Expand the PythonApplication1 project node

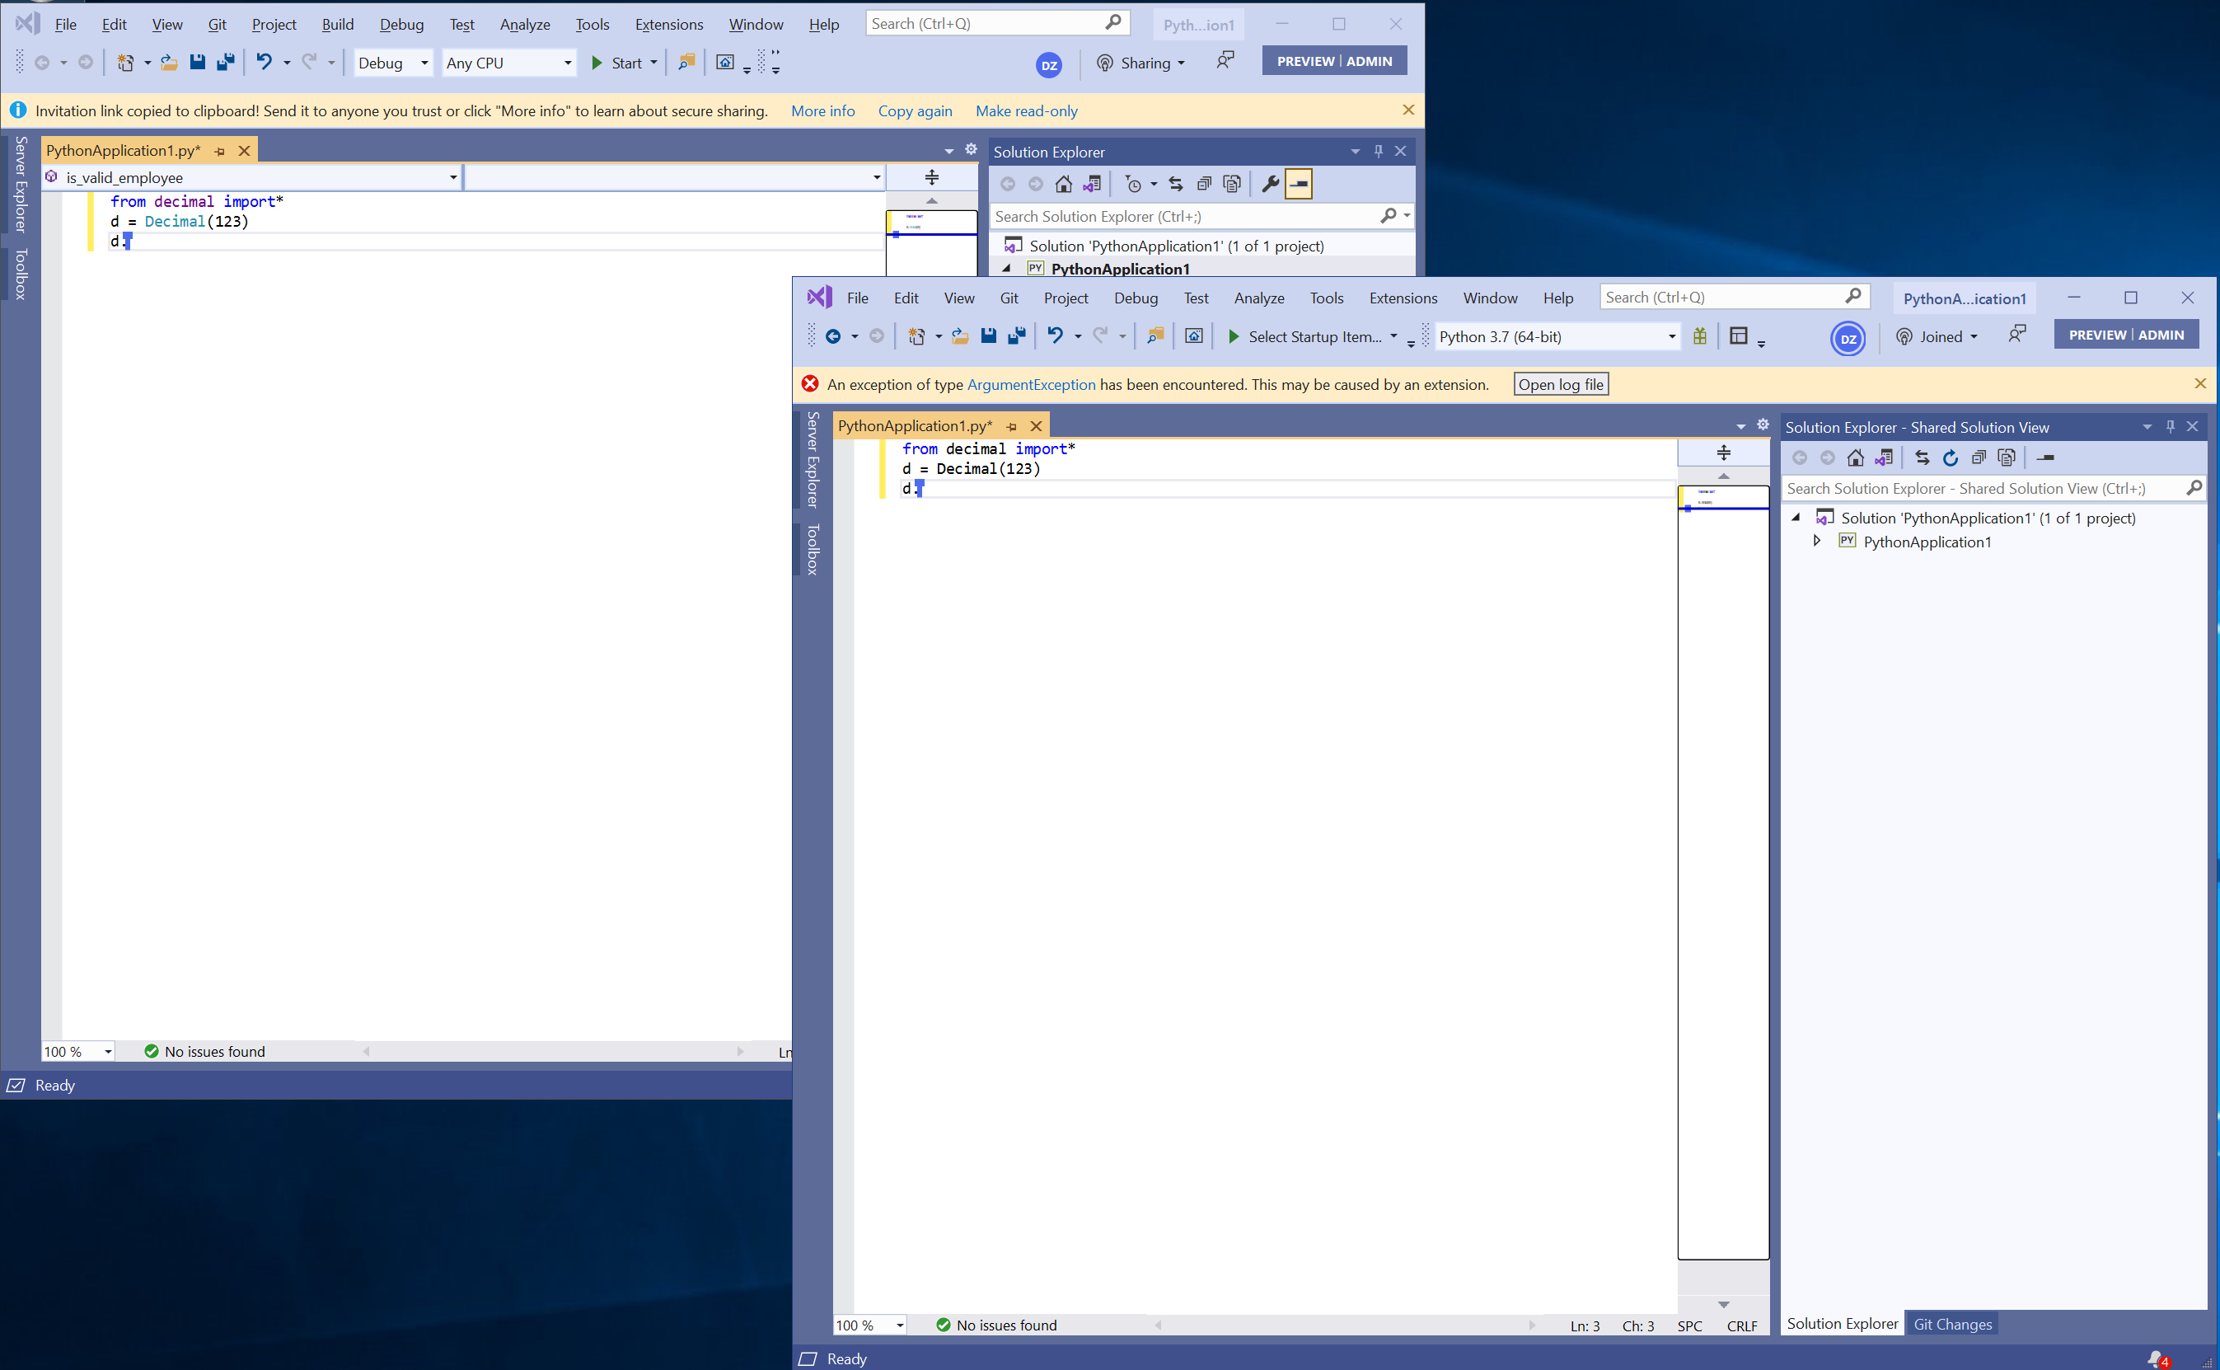pos(1817,541)
